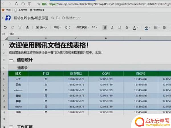Expand the font color dropdown arrow
Viewport: 171px width, 128px height.
pyautogui.click(x=138, y=27)
